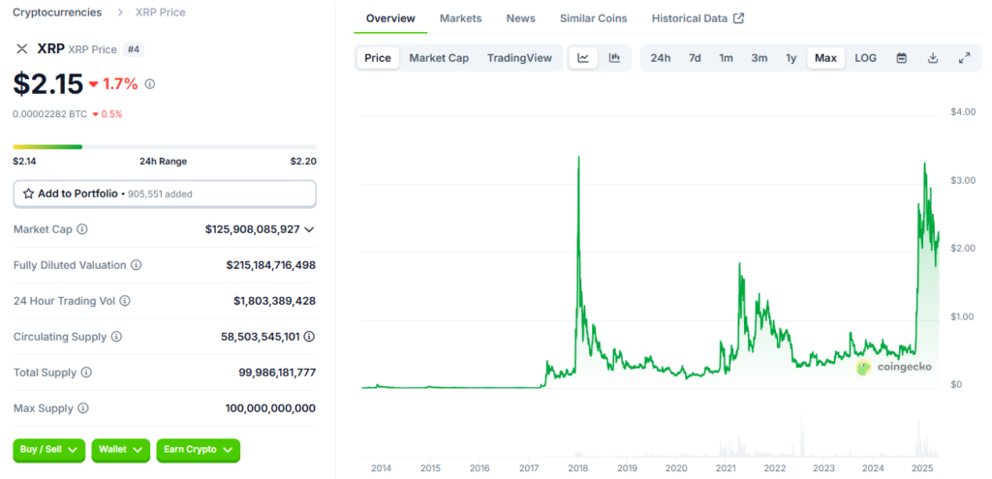Open the Buy / Sell dropdown
Screen dimensions: 992x479
pos(48,450)
